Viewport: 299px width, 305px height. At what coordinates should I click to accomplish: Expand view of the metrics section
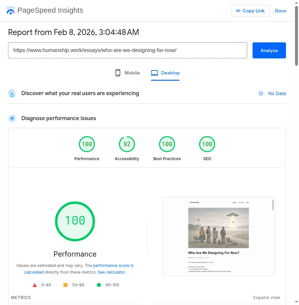[266, 298]
